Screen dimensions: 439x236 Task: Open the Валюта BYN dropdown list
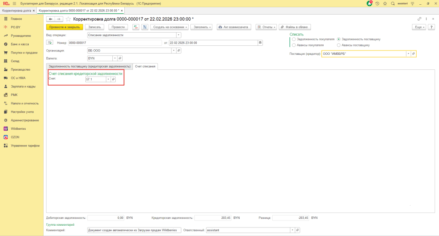(114, 58)
